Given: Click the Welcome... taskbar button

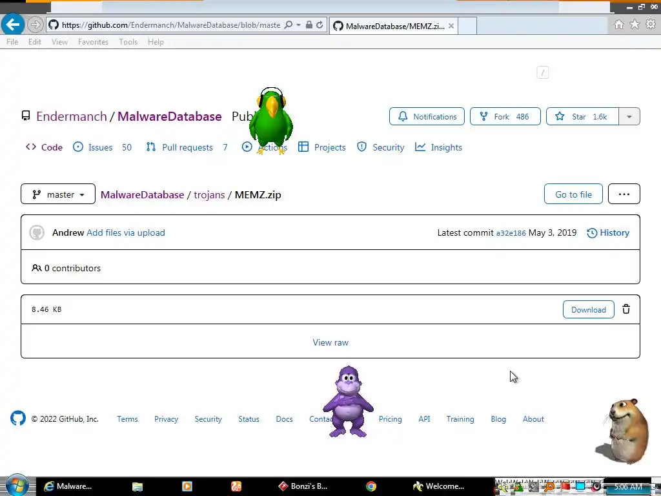Looking at the screenshot, I should (438, 486).
